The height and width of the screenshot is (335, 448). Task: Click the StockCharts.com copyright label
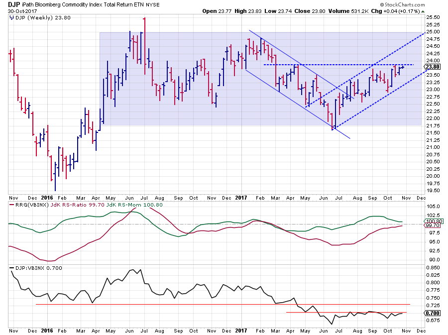[x=402, y=4]
